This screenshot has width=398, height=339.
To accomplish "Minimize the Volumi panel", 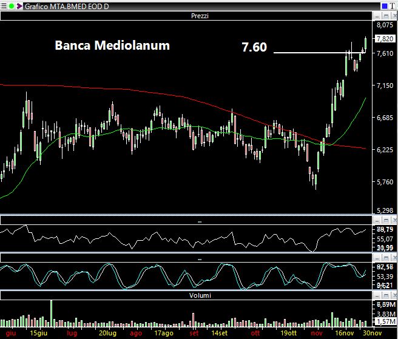I will coord(377,295).
